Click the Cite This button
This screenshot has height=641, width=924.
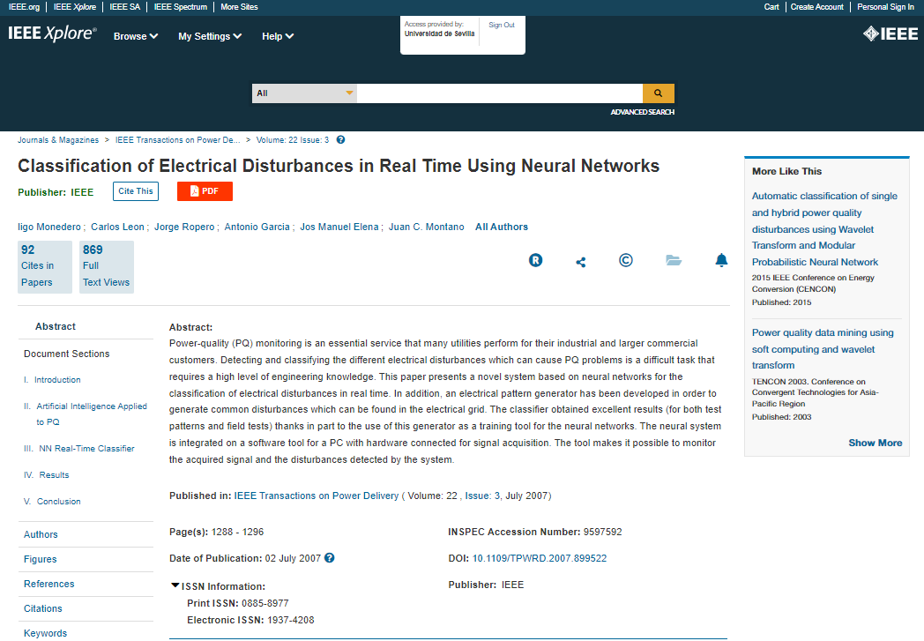[x=136, y=191]
